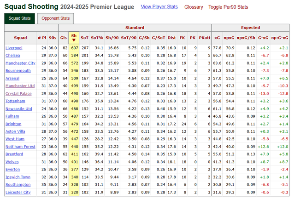Image resolution: width=295 pixels, height=199 pixels.
Task: Open the Southampton squad link
Action: point(18,185)
